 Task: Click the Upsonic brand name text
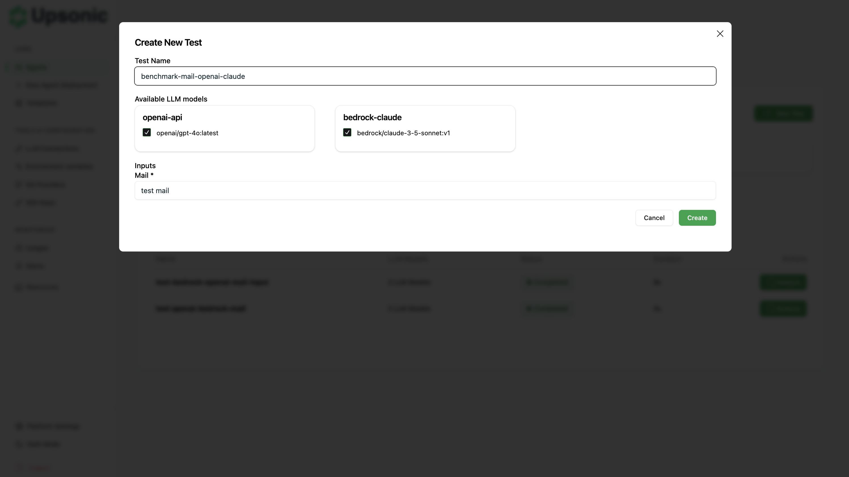click(x=69, y=16)
